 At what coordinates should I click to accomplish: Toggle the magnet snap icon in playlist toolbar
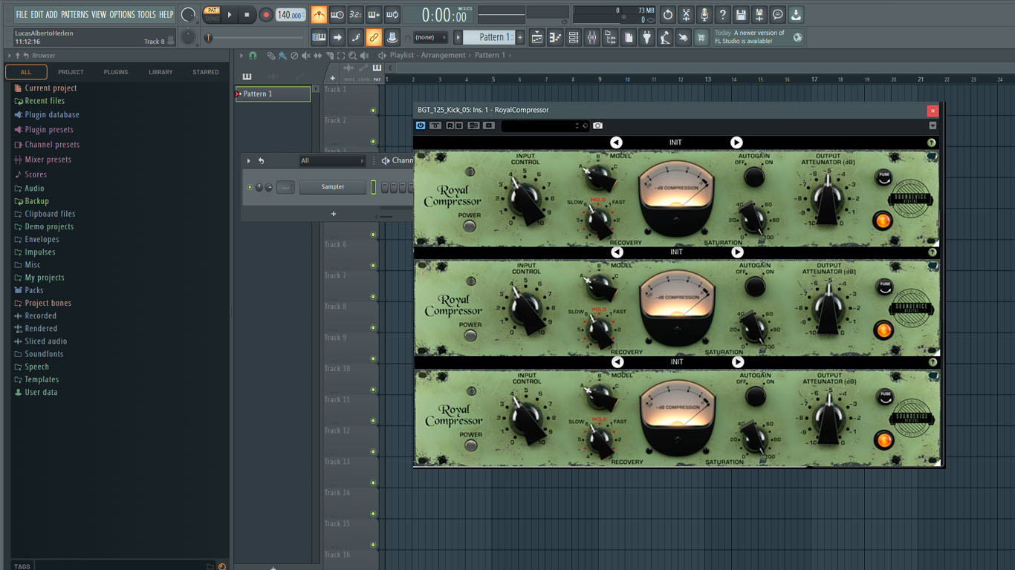(x=253, y=55)
